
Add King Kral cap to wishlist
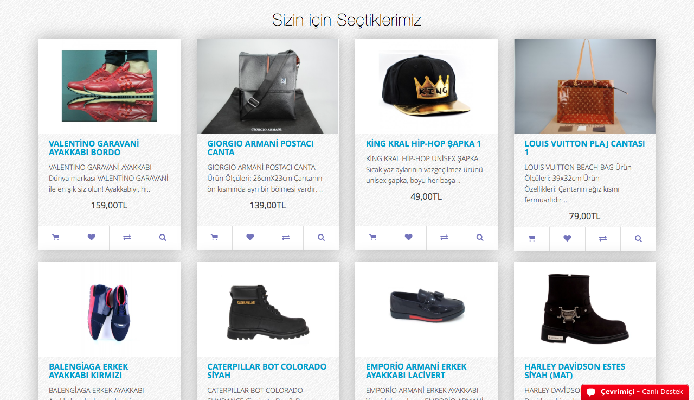click(x=408, y=238)
